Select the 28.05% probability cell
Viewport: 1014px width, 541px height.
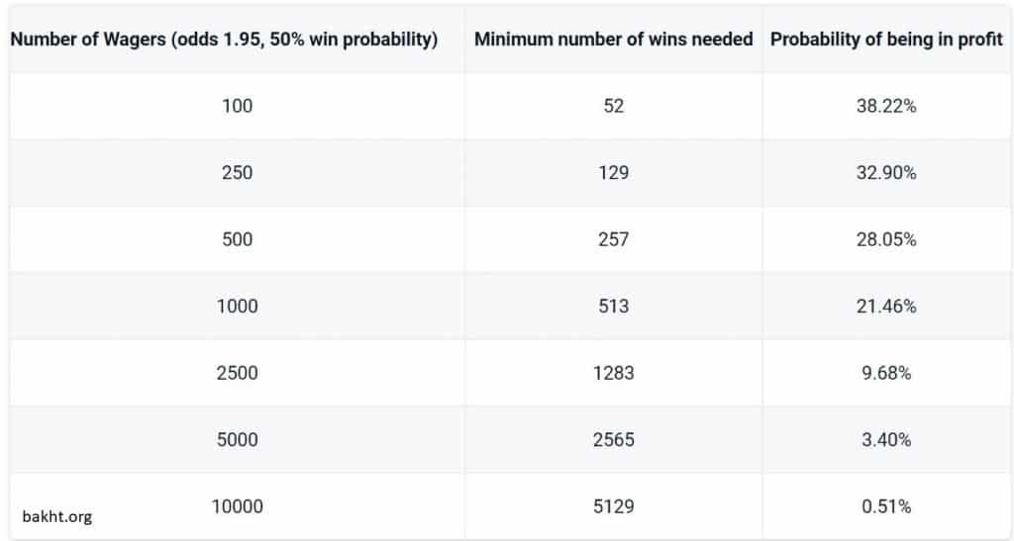[886, 239]
